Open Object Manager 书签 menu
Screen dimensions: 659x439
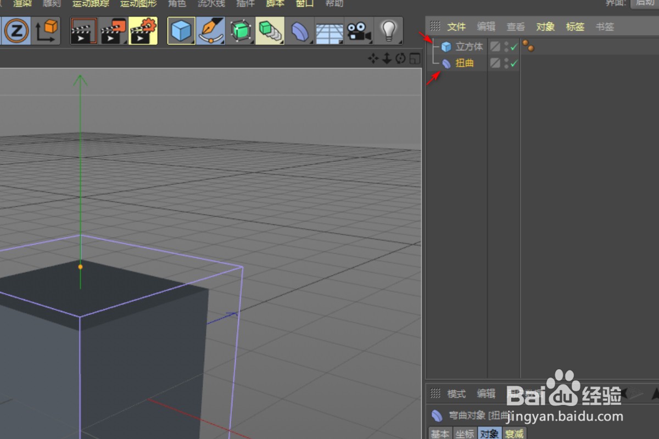(605, 26)
